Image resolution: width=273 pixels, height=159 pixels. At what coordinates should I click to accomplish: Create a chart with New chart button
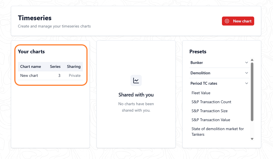tap(238, 21)
